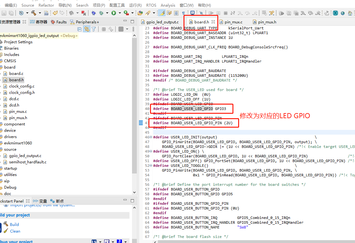Screen dimensions: 355x243
Task: Click the Suspend pause icon
Action: pyautogui.click(x=219, y=13)
